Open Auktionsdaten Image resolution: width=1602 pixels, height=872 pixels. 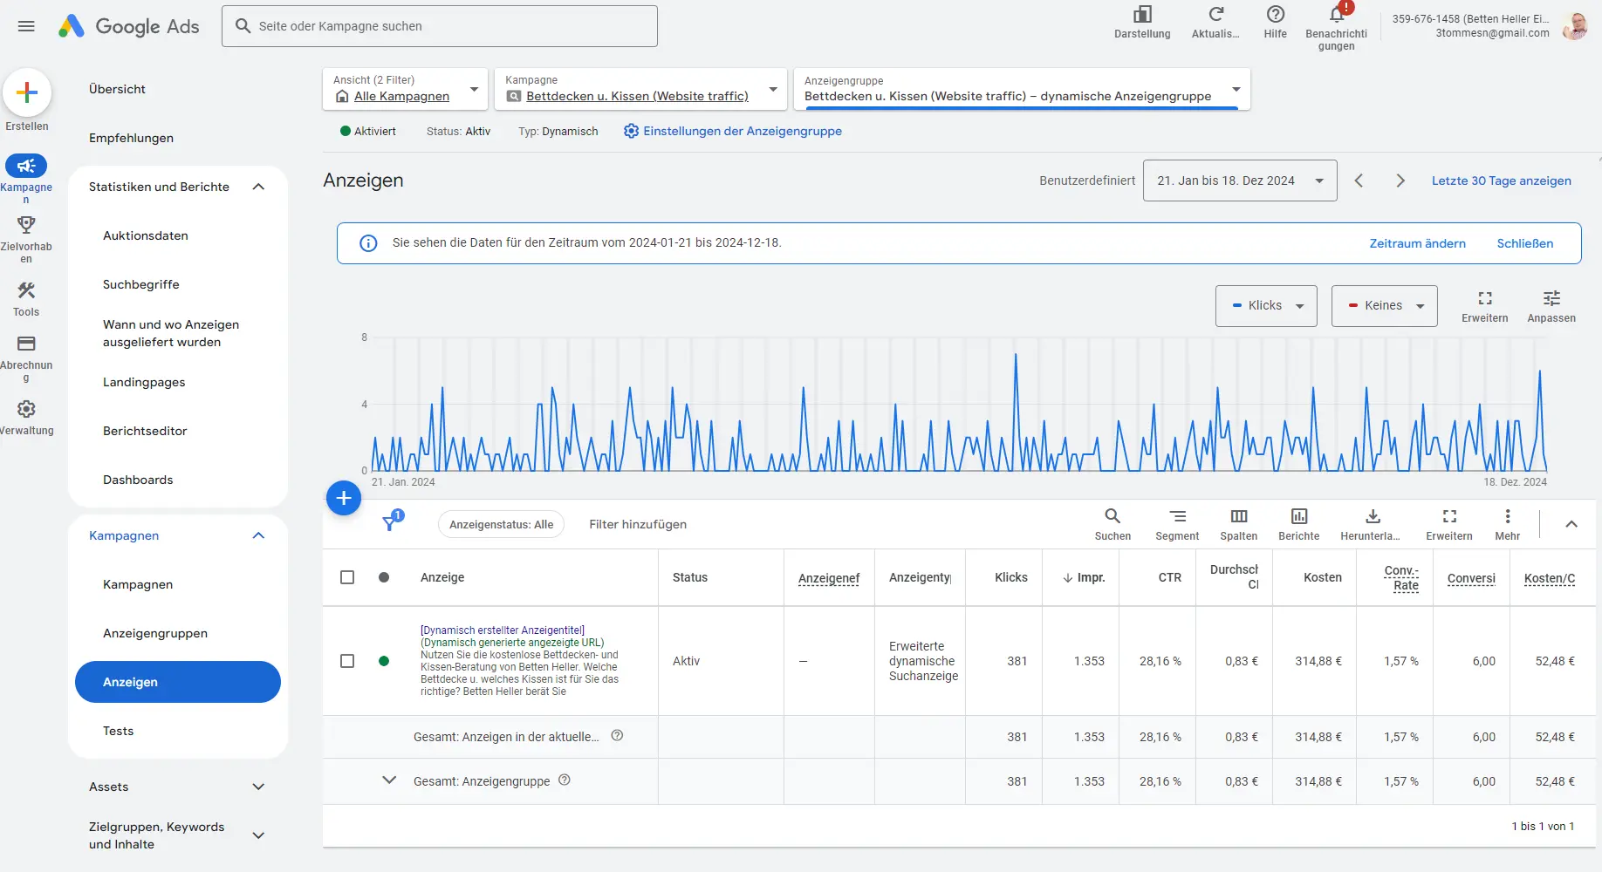point(146,235)
